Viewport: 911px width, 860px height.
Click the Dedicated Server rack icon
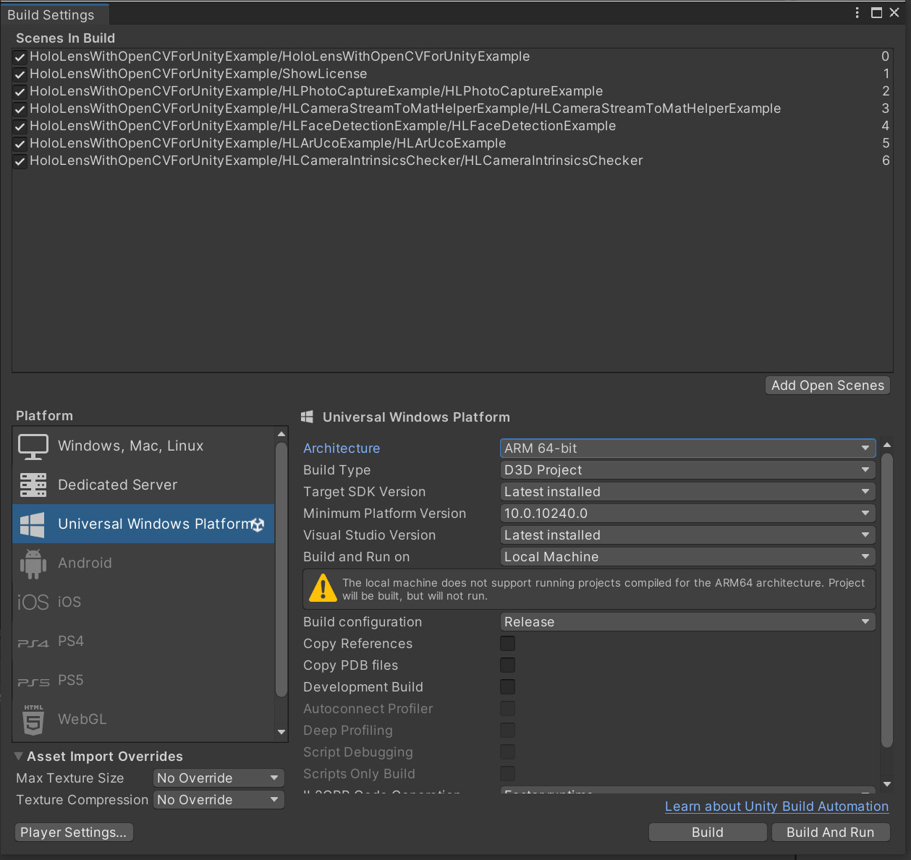[x=33, y=485]
